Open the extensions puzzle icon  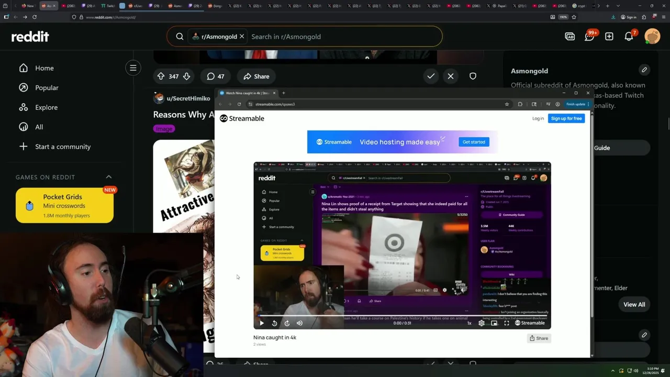[x=520, y=104]
